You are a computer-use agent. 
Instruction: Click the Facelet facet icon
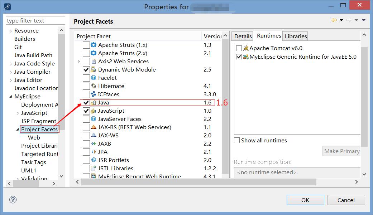pos(94,78)
